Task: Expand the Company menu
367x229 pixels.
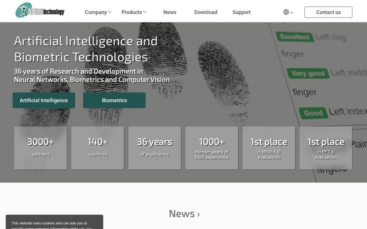Action: click(98, 12)
